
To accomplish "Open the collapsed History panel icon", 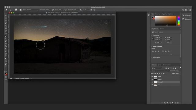I will [149, 15].
